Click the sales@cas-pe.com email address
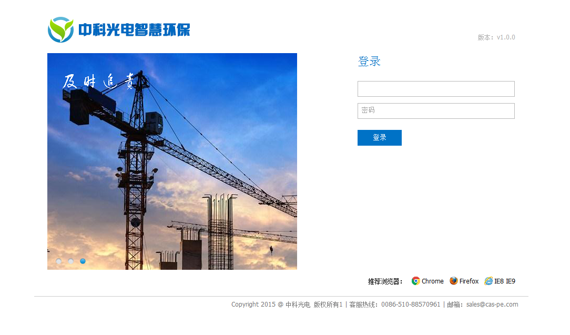The image size is (570, 335). [492, 304]
